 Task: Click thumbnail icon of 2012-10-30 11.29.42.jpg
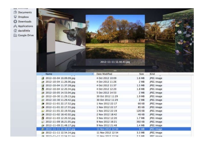click(x=43, y=100)
